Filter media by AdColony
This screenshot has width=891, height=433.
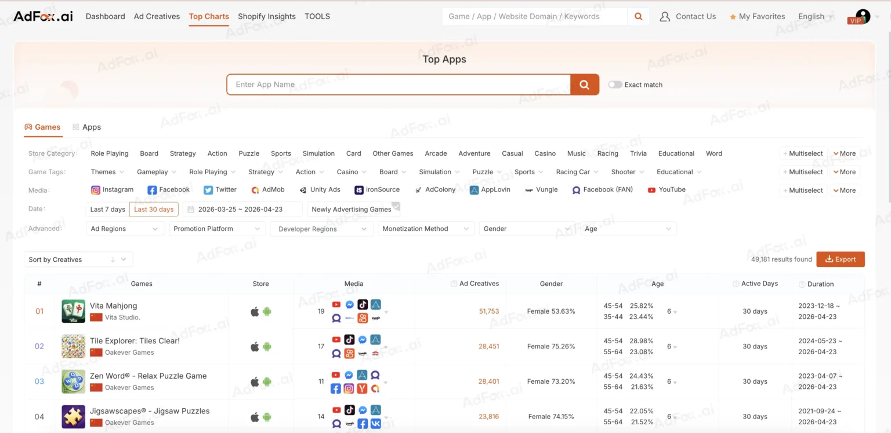point(434,190)
